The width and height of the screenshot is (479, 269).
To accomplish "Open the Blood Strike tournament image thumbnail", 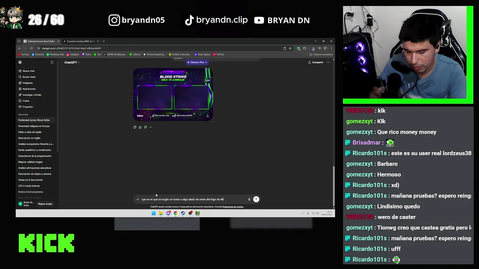I will (x=173, y=94).
